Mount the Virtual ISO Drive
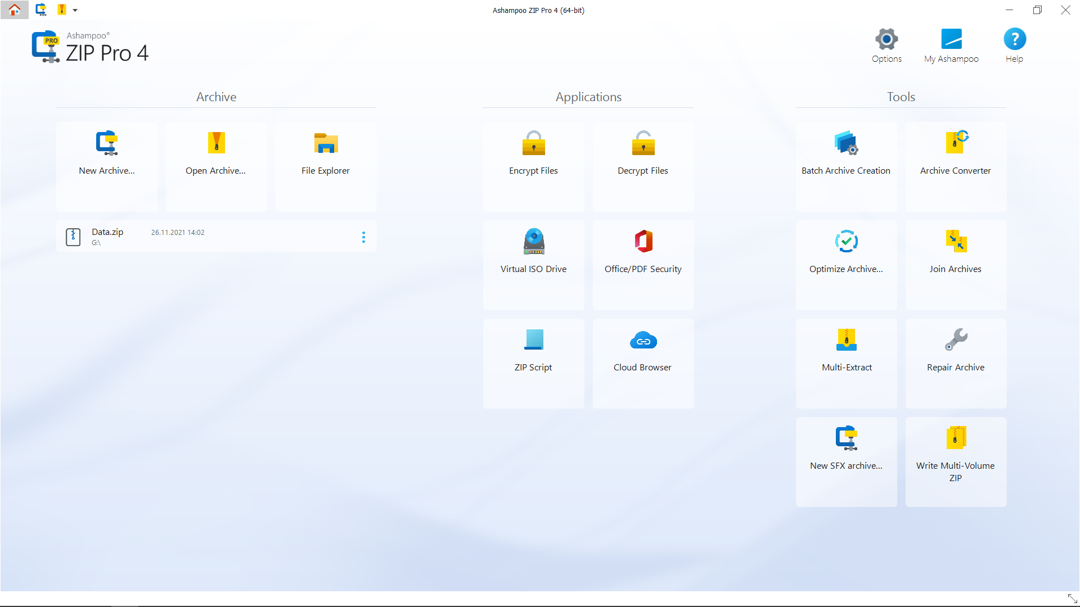This screenshot has height=607, width=1080. tap(533, 250)
